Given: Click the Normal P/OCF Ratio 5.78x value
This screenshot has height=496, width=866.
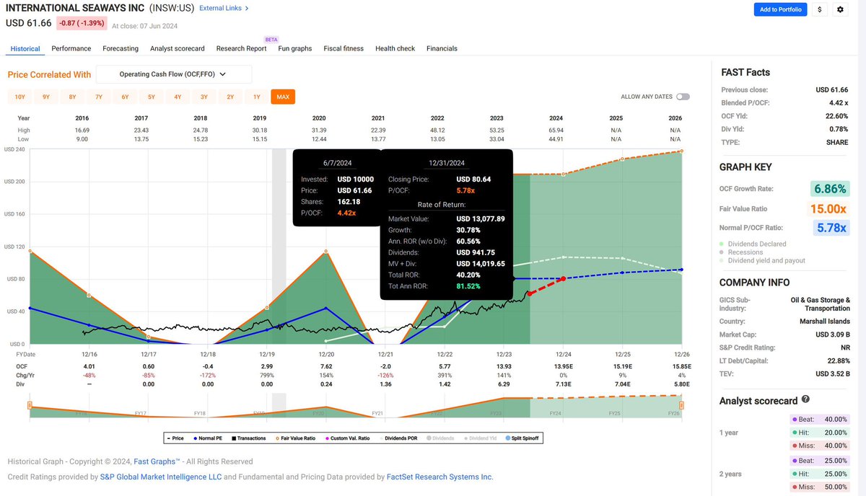Looking at the screenshot, I should coord(831,228).
